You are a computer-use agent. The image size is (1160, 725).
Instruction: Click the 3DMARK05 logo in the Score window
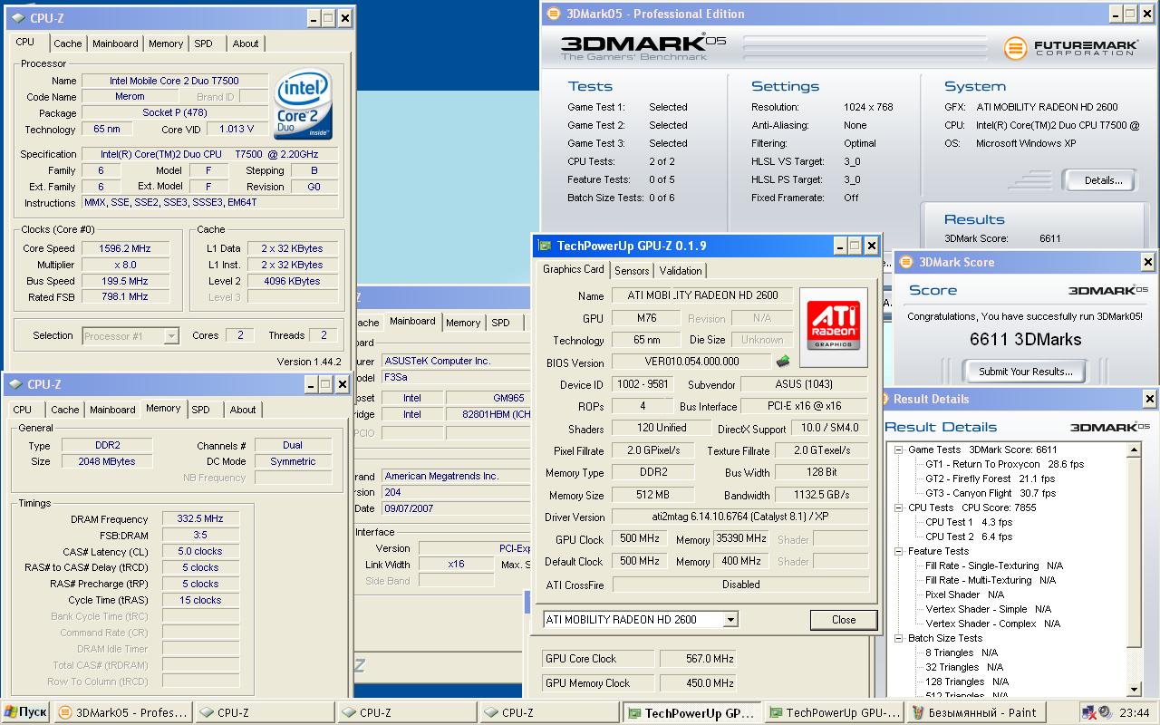pos(1108,290)
